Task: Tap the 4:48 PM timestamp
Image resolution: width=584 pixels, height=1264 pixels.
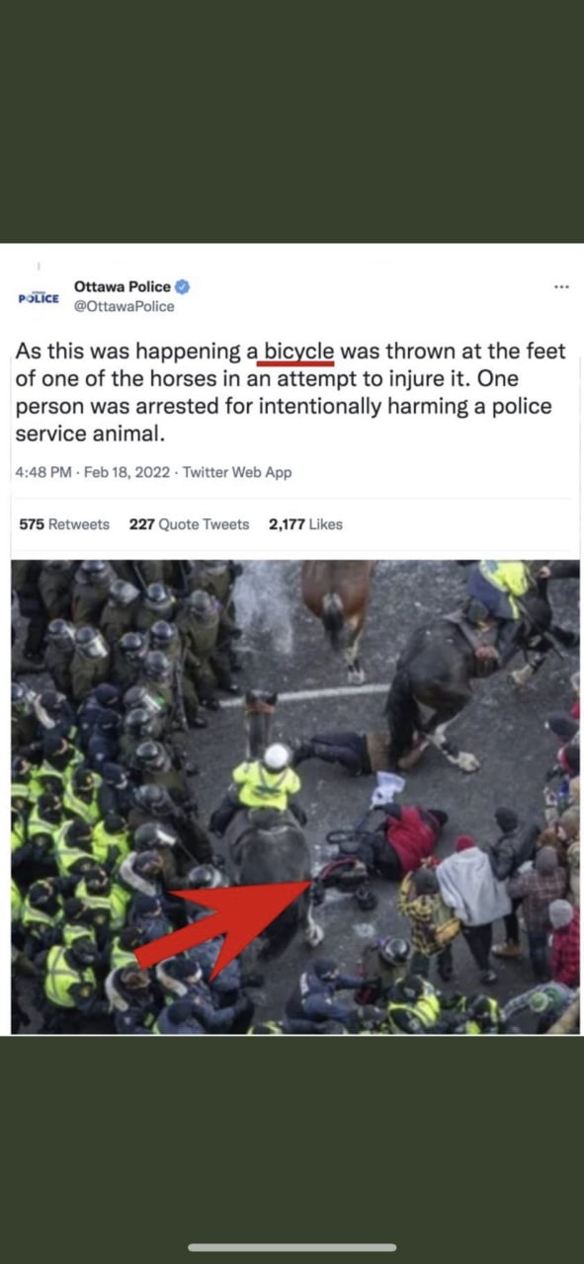Action: coord(43,472)
